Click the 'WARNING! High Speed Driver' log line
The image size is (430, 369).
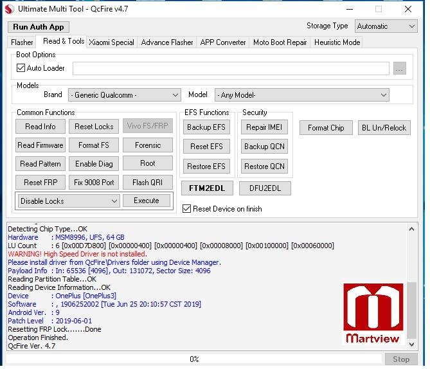point(77,254)
